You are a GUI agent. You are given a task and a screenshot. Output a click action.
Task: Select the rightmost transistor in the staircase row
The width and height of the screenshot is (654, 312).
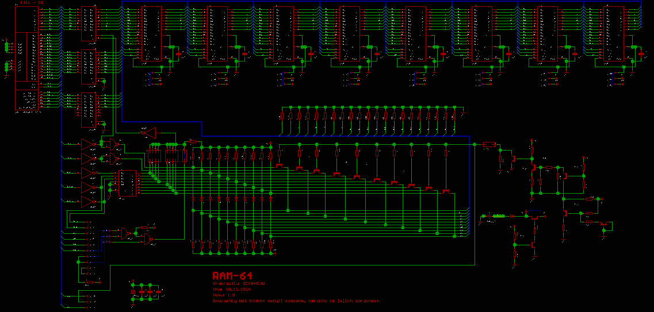pos(446,191)
